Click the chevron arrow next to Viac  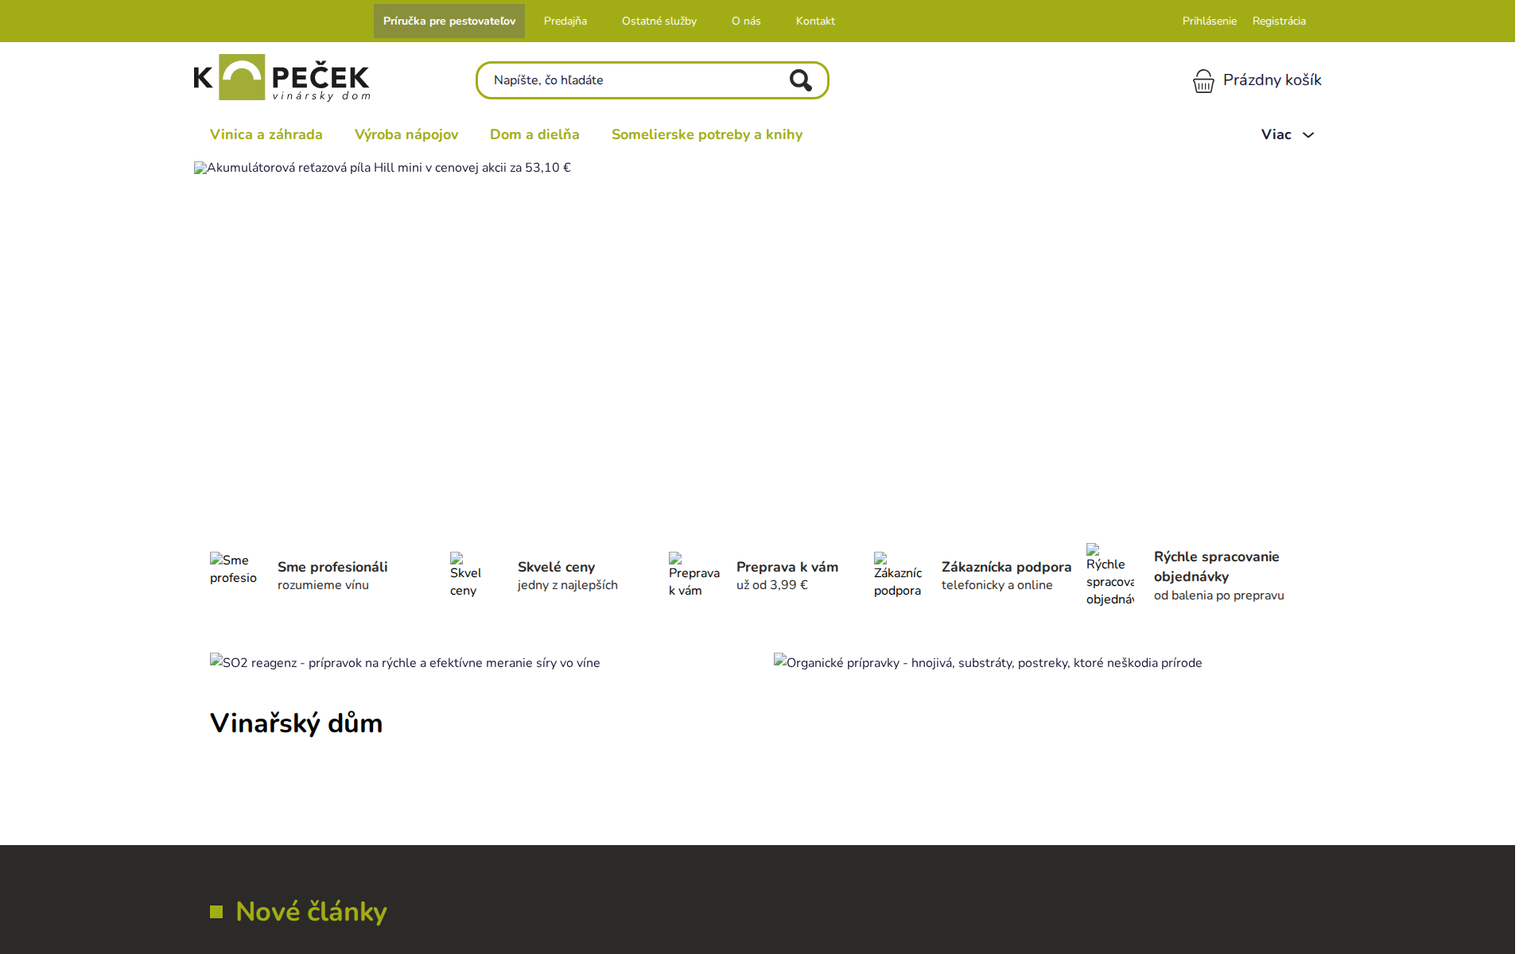(1308, 136)
